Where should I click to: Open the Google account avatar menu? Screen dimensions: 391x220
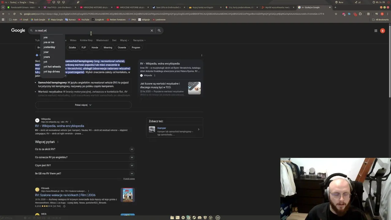point(382,31)
